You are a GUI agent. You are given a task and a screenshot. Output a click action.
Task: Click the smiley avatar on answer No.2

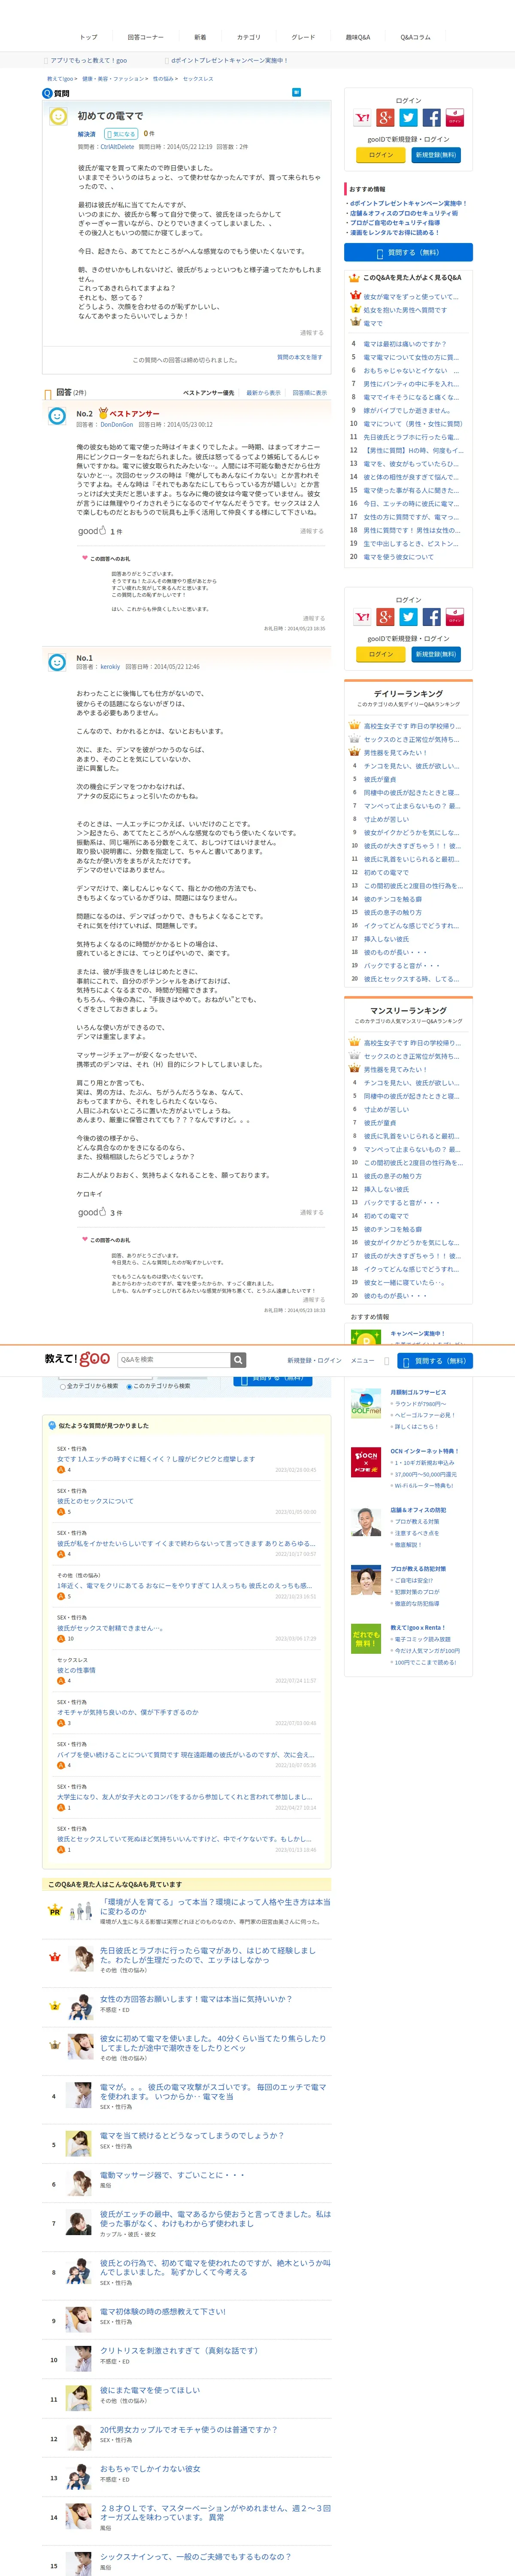point(57,416)
